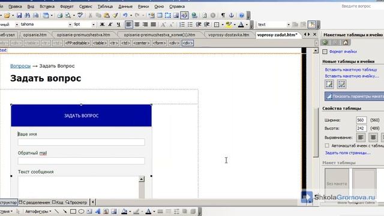This screenshot has height=216, width=384.
Task: Click the drawing toolbar font color A
Action: [148, 211]
